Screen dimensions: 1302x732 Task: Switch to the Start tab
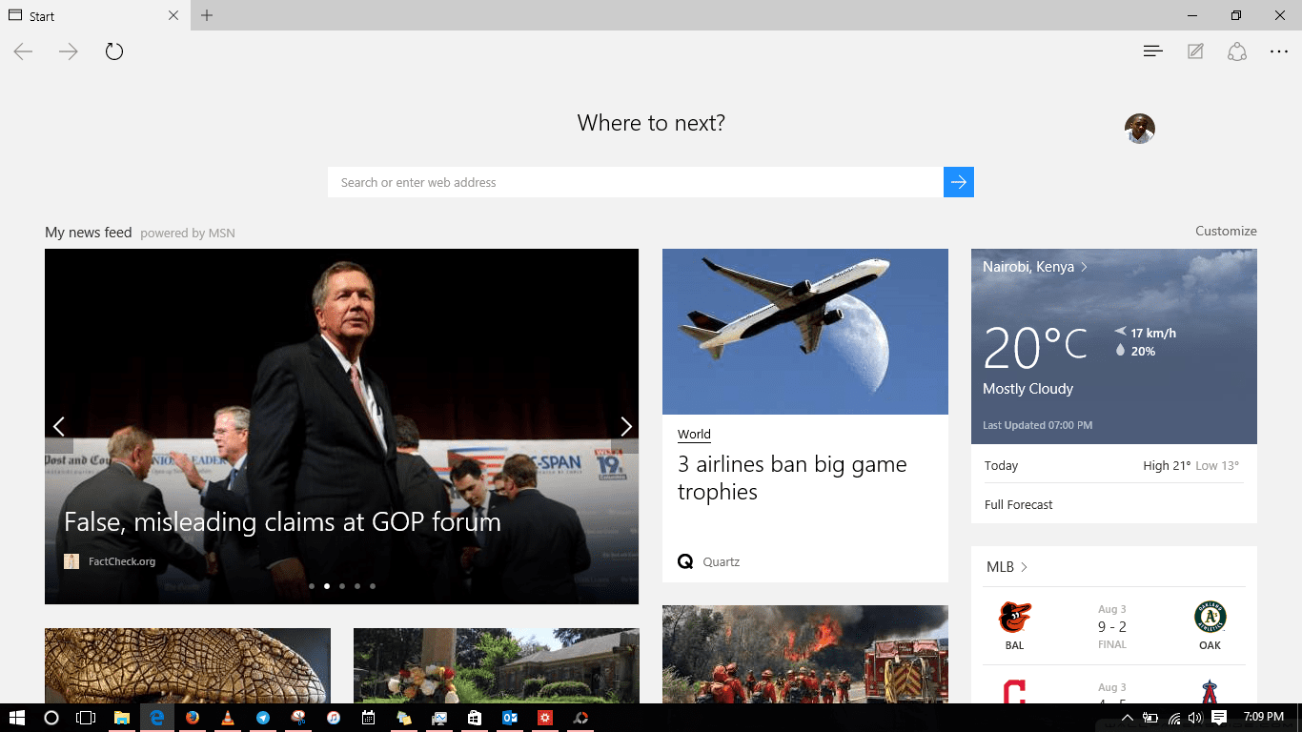93,16
